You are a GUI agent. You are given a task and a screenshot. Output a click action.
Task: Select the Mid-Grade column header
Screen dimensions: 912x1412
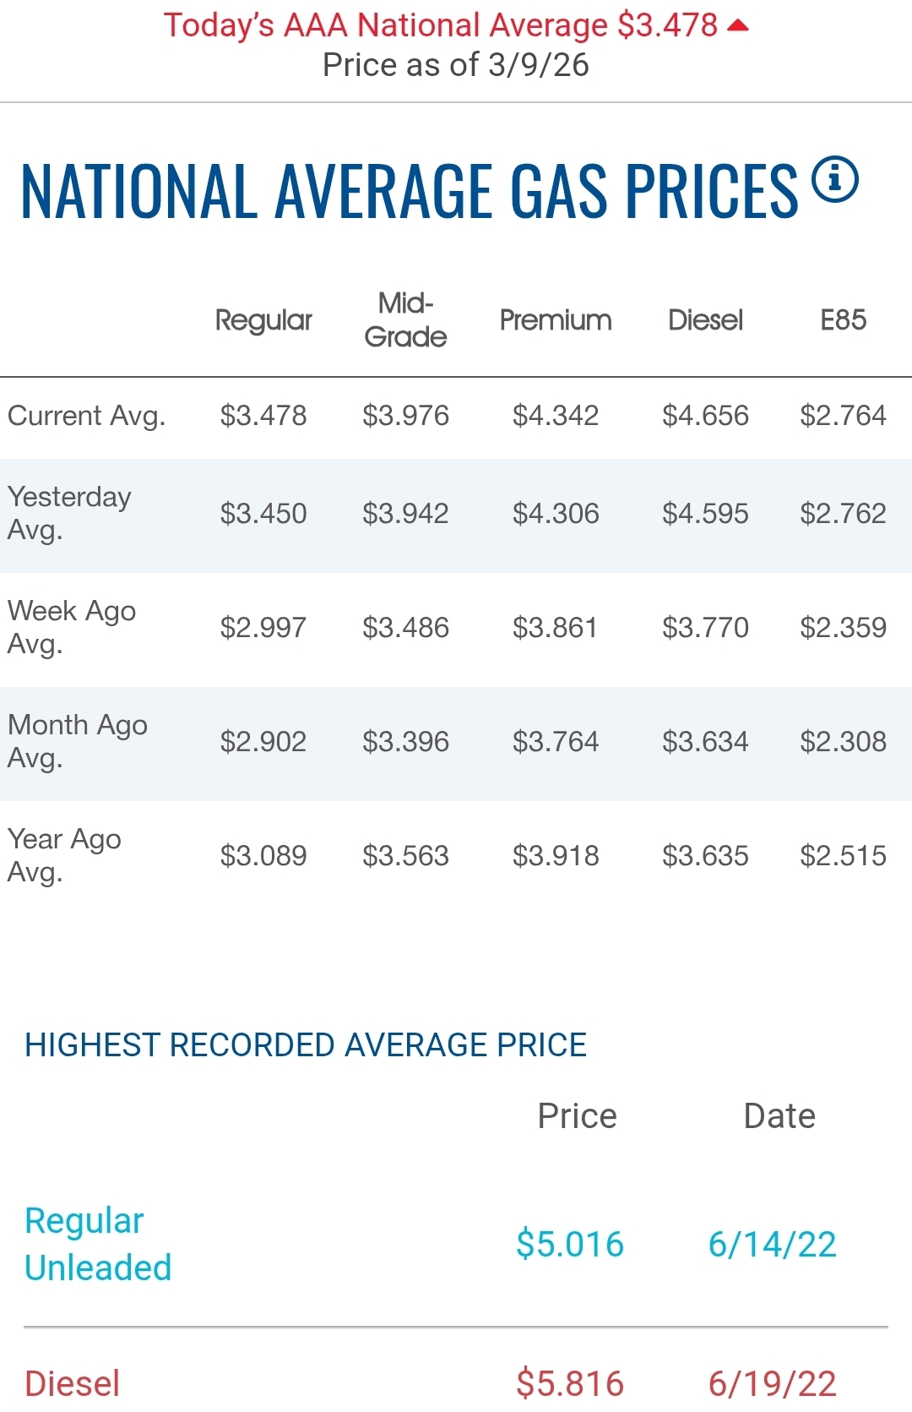(405, 320)
